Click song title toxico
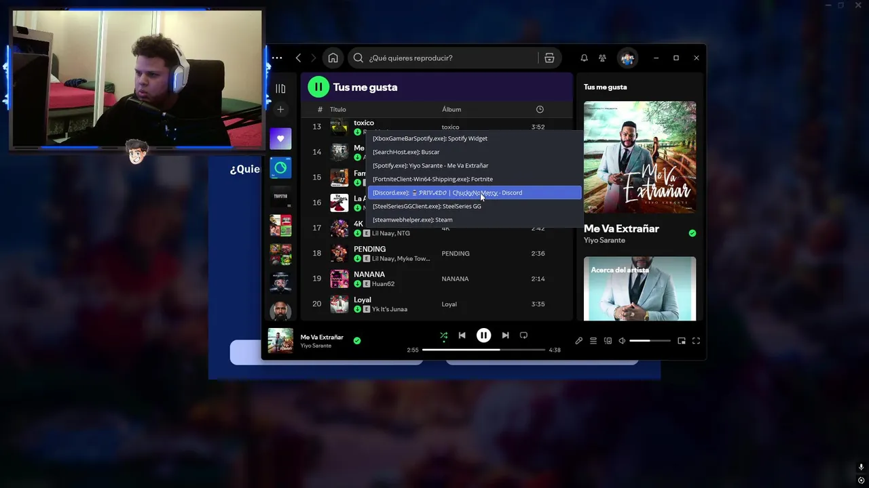 364,123
